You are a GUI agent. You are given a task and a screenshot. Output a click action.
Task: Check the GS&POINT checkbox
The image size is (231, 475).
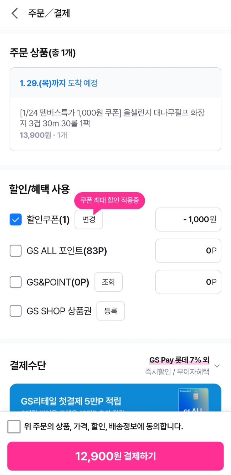coord(16,282)
